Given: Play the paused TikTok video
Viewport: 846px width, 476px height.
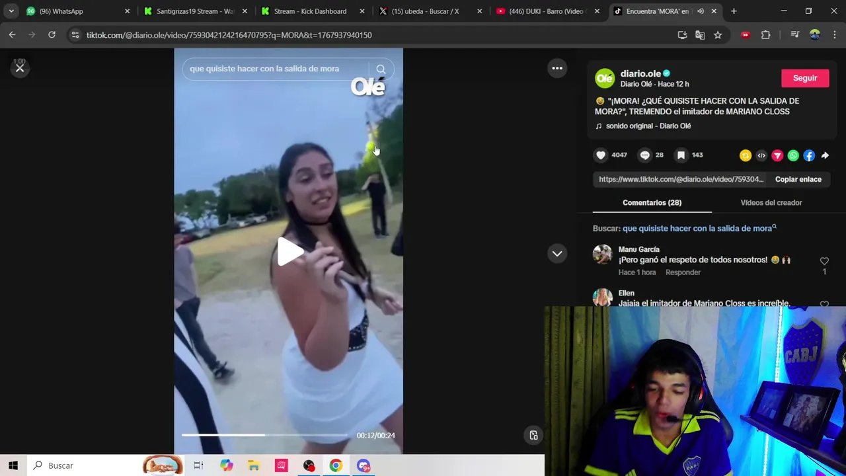Looking at the screenshot, I should tap(289, 252).
